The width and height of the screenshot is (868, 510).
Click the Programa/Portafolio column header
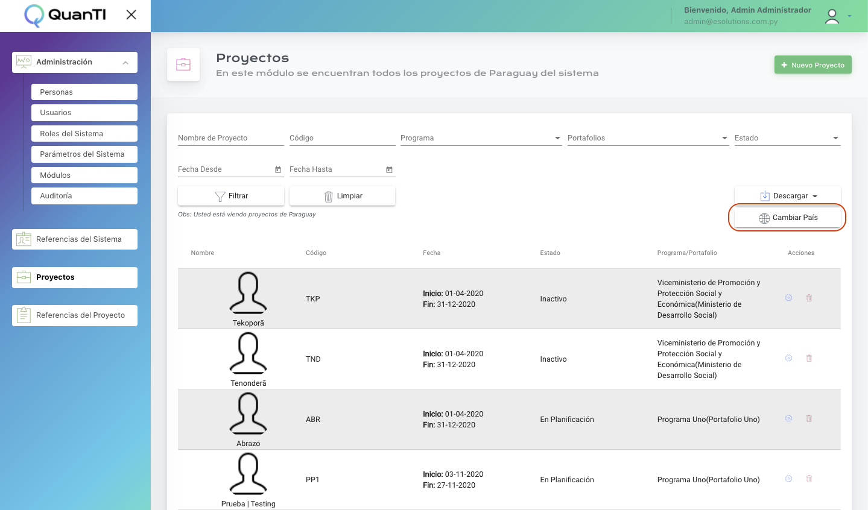(x=687, y=253)
